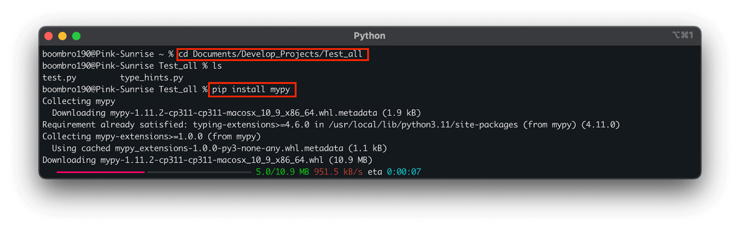Click the cyan 0:00:07 eta time
The width and height of the screenshot is (740, 230).
coord(404,172)
